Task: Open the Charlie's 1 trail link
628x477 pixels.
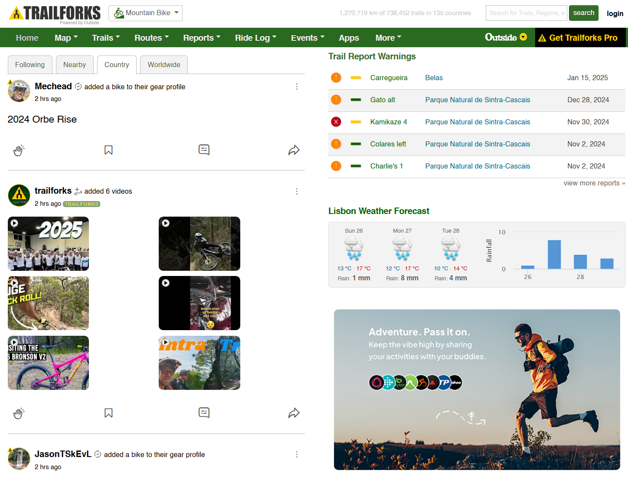Action: tap(386, 166)
